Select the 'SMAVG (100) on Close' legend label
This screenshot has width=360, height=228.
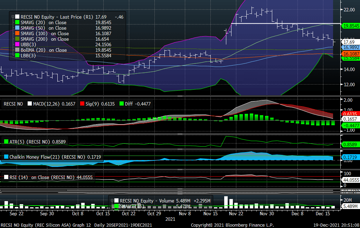coord(45,33)
